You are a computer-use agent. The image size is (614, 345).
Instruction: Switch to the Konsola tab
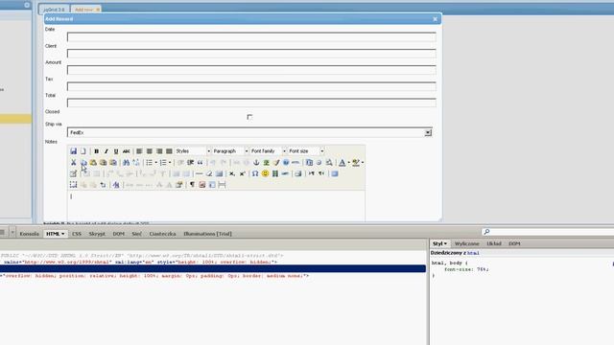(x=30, y=234)
